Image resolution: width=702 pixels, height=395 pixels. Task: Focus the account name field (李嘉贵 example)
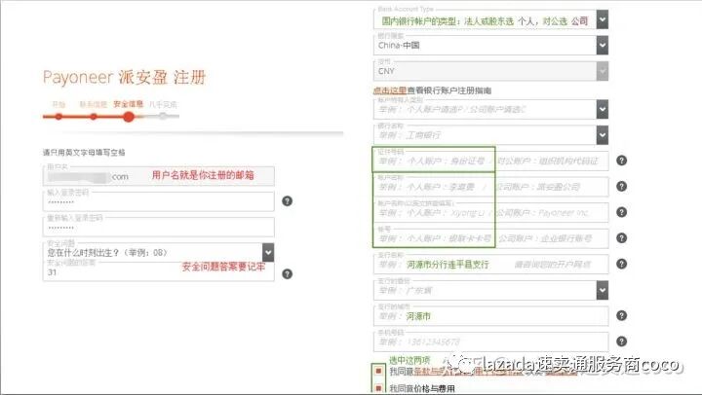point(490,187)
